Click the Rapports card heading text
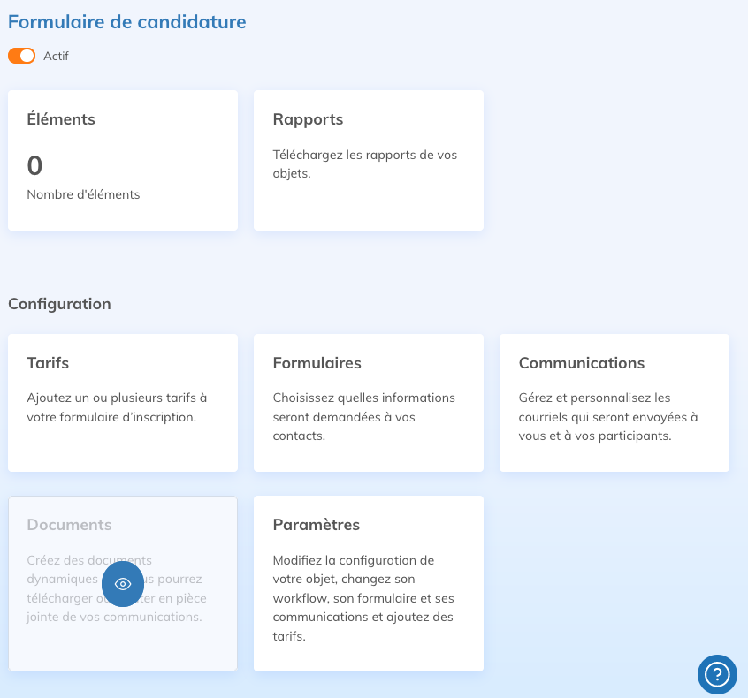748x698 pixels. (x=307, y=118)
